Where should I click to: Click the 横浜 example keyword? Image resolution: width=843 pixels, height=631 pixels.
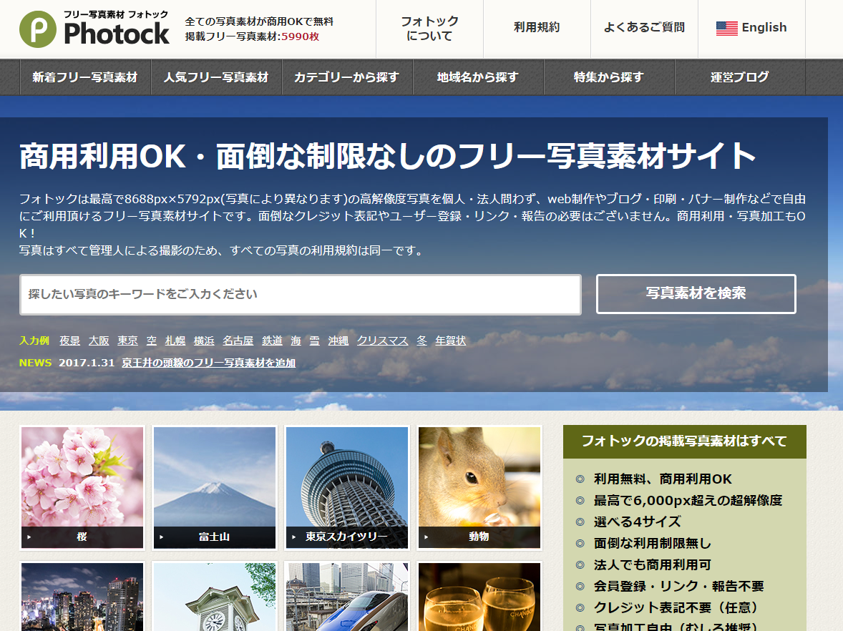coord(204,341)
